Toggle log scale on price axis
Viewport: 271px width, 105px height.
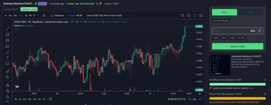(x=195, y=99)
